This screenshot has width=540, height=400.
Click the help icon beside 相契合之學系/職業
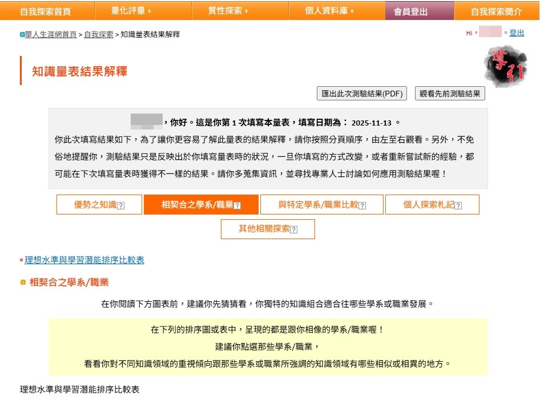237,205
